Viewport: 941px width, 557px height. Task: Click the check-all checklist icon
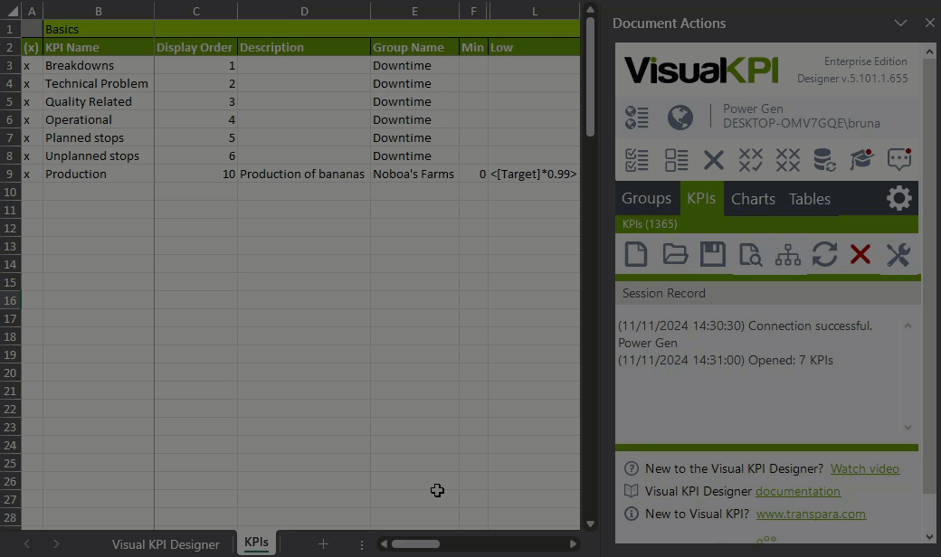pyautogui.click(x=637, y=160)
